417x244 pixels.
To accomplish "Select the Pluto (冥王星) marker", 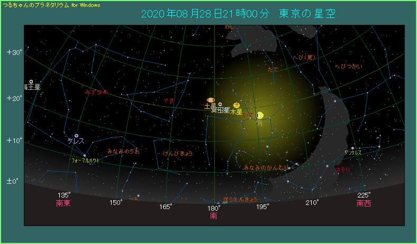I will click(x=220, y=105).
